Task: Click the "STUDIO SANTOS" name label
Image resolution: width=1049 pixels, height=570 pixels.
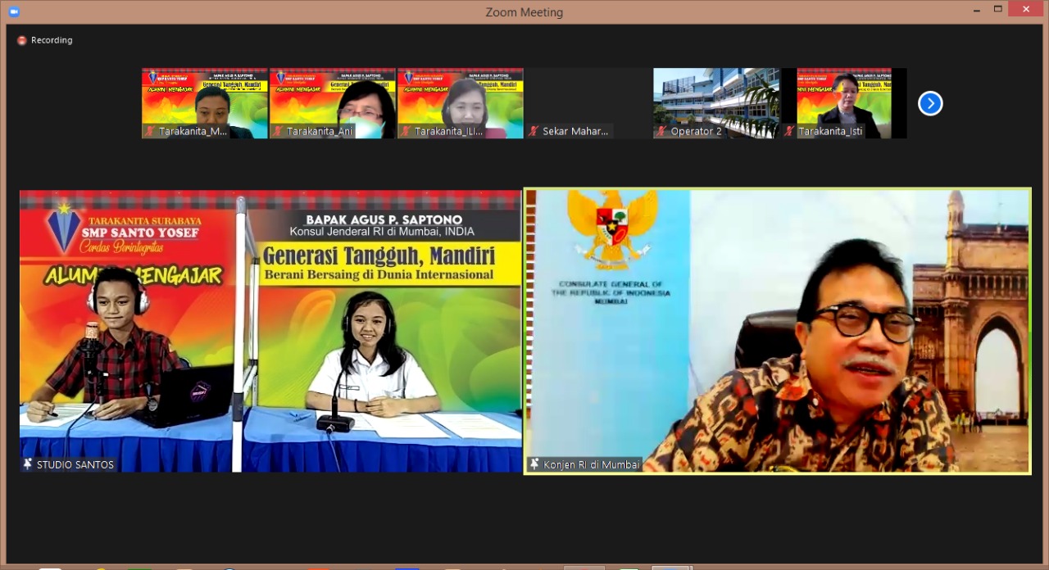Action: click(75, 464)
